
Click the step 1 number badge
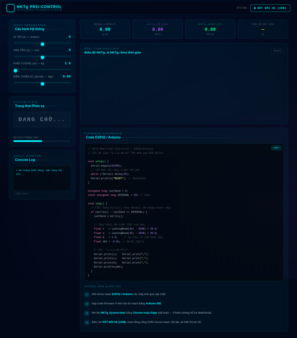pos(87,295)
